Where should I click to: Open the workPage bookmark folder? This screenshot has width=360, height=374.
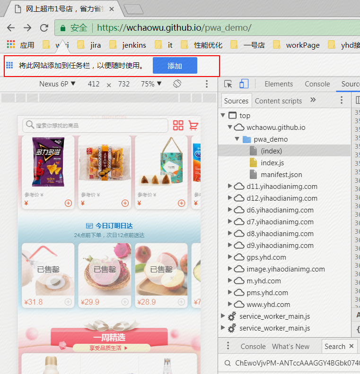(x=297, y=45)
